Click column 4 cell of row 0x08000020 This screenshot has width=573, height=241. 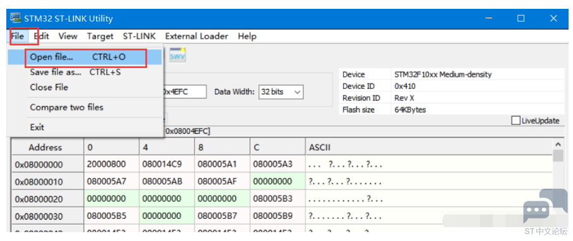tap(167, 199)
